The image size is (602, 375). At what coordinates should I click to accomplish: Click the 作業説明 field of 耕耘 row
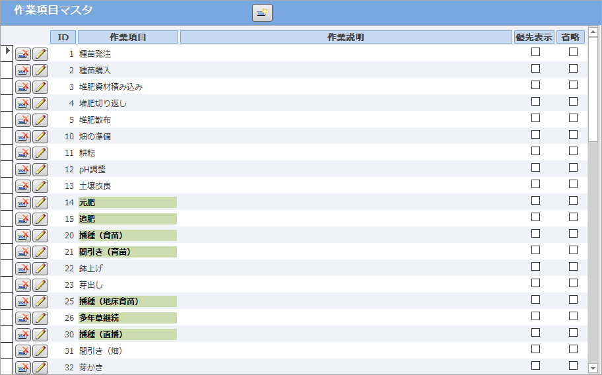point(346,153)
